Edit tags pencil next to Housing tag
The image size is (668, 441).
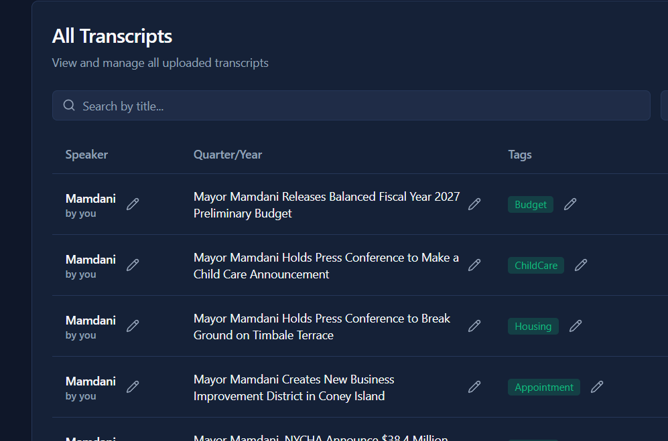(575, 326)
